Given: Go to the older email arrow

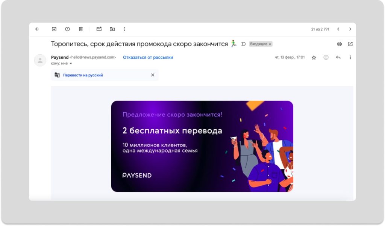Looking at the screenshot, I should click(350, 29).
